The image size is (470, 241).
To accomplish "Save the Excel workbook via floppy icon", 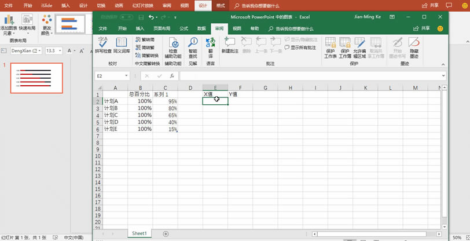I will (141, 17).
